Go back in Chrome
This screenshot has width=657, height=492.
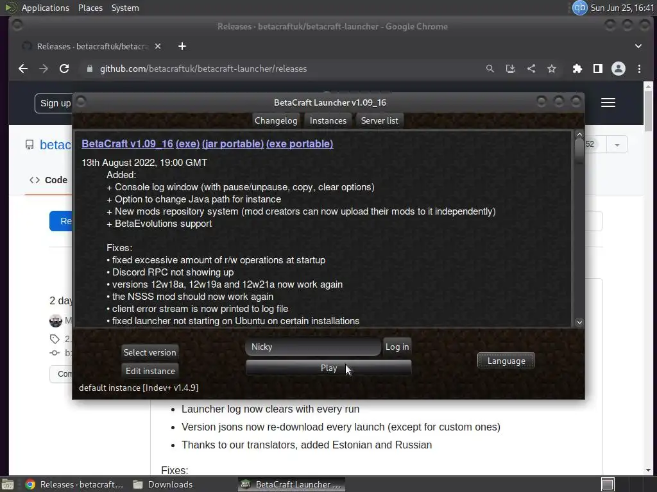pos(23,69)
